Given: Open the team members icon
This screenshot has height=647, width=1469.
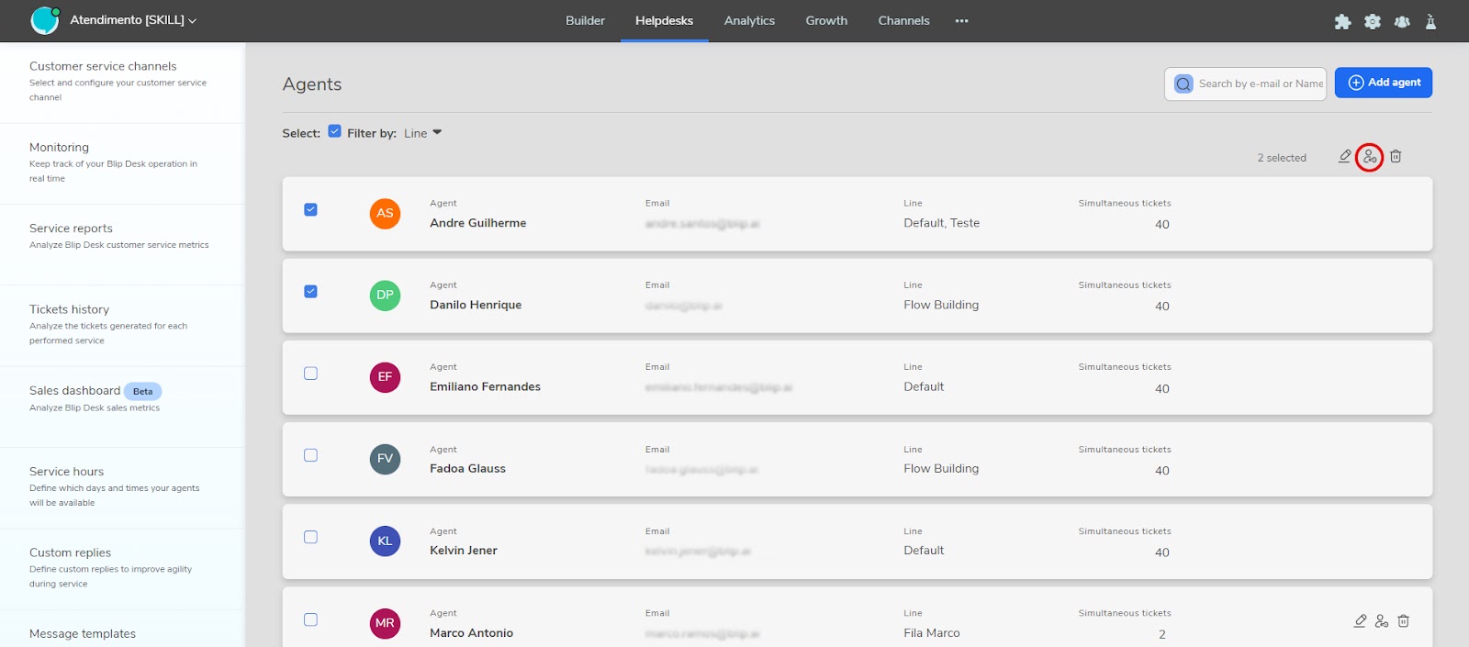Looking at the screenshot, I should [1402, 22].
